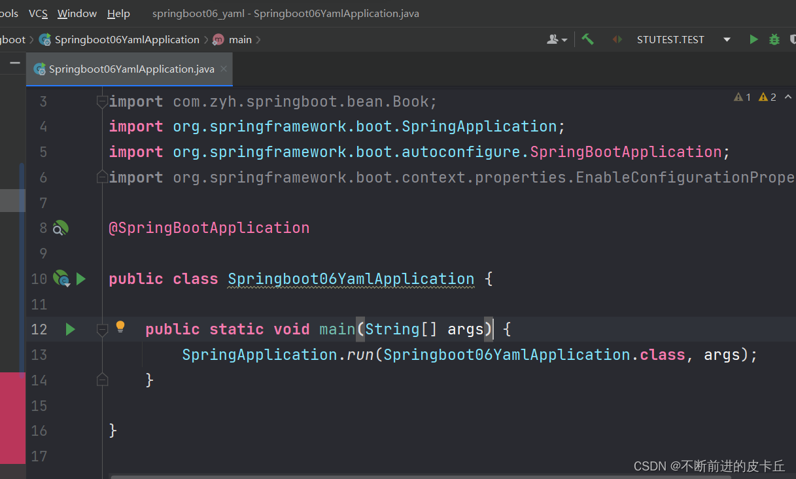Start debugging with the green bug icon

(x=774, y=39)
